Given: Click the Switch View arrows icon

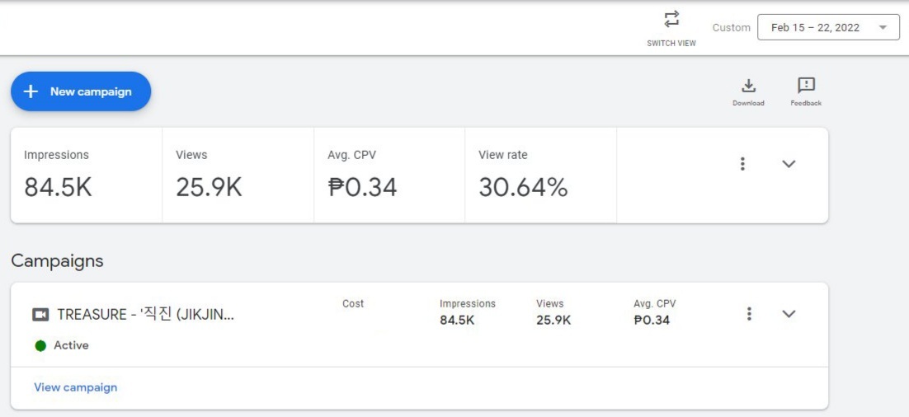Looking at the screenshot, I should (671, 19).
